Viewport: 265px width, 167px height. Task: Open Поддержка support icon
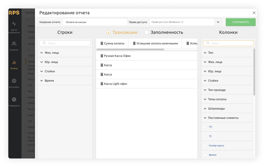tap(14, 100)
